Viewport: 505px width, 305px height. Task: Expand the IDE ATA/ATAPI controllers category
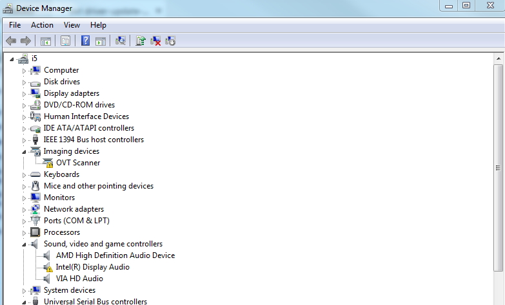pyautogui.click(x=24, y=129)
